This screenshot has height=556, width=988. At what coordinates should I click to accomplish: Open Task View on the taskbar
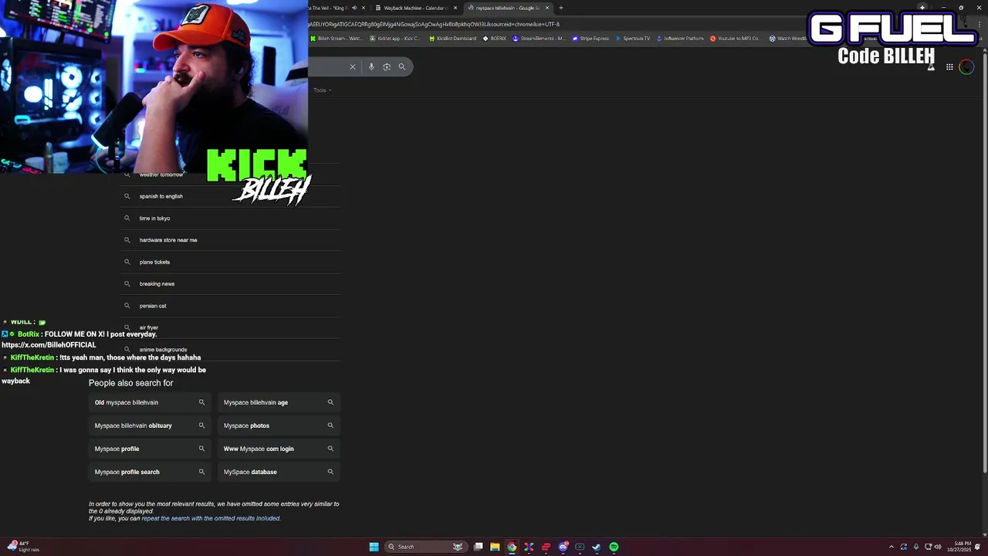pyautogui.click(x=478, y=547)
